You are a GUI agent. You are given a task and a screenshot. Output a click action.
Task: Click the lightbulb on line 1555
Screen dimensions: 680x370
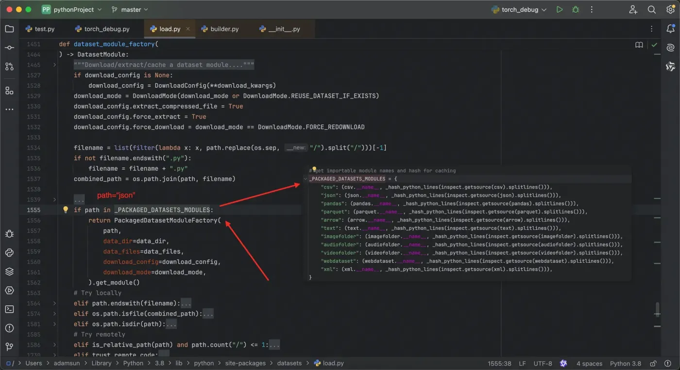(66, 210)
